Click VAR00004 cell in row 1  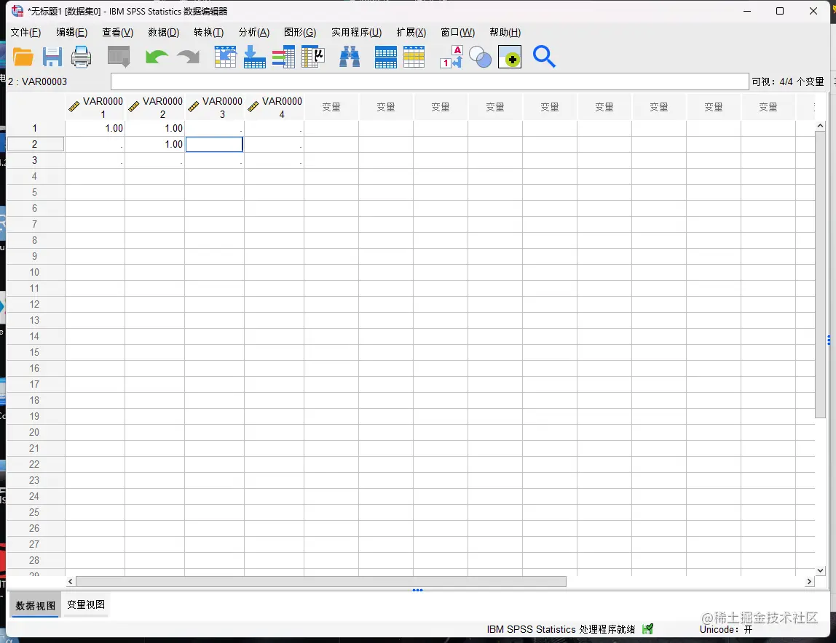click(x=275, y=129)
